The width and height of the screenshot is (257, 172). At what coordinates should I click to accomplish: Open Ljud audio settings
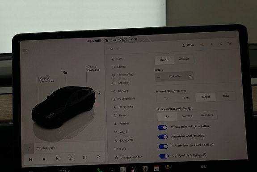coord(120,149)
